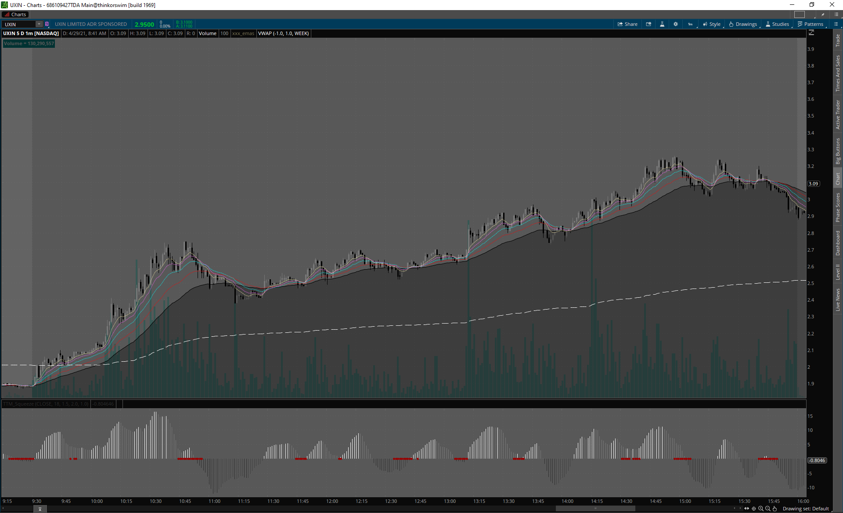Click Drawing set: Default selector
Screen dimensions: 843x513
pyautogui.click(x=806, y=509)
